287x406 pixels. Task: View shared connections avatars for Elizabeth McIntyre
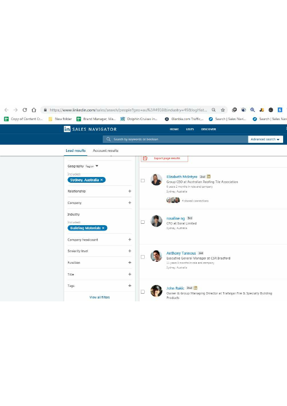tap(173, 200)
